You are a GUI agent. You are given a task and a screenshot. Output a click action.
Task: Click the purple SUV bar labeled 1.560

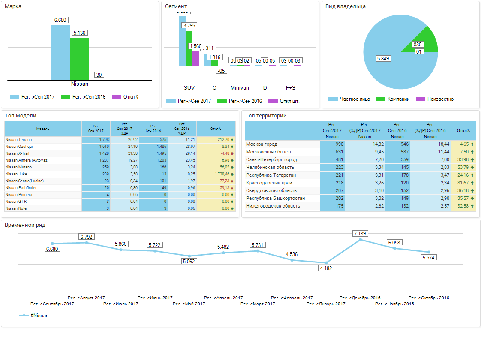tap(196, 59)
